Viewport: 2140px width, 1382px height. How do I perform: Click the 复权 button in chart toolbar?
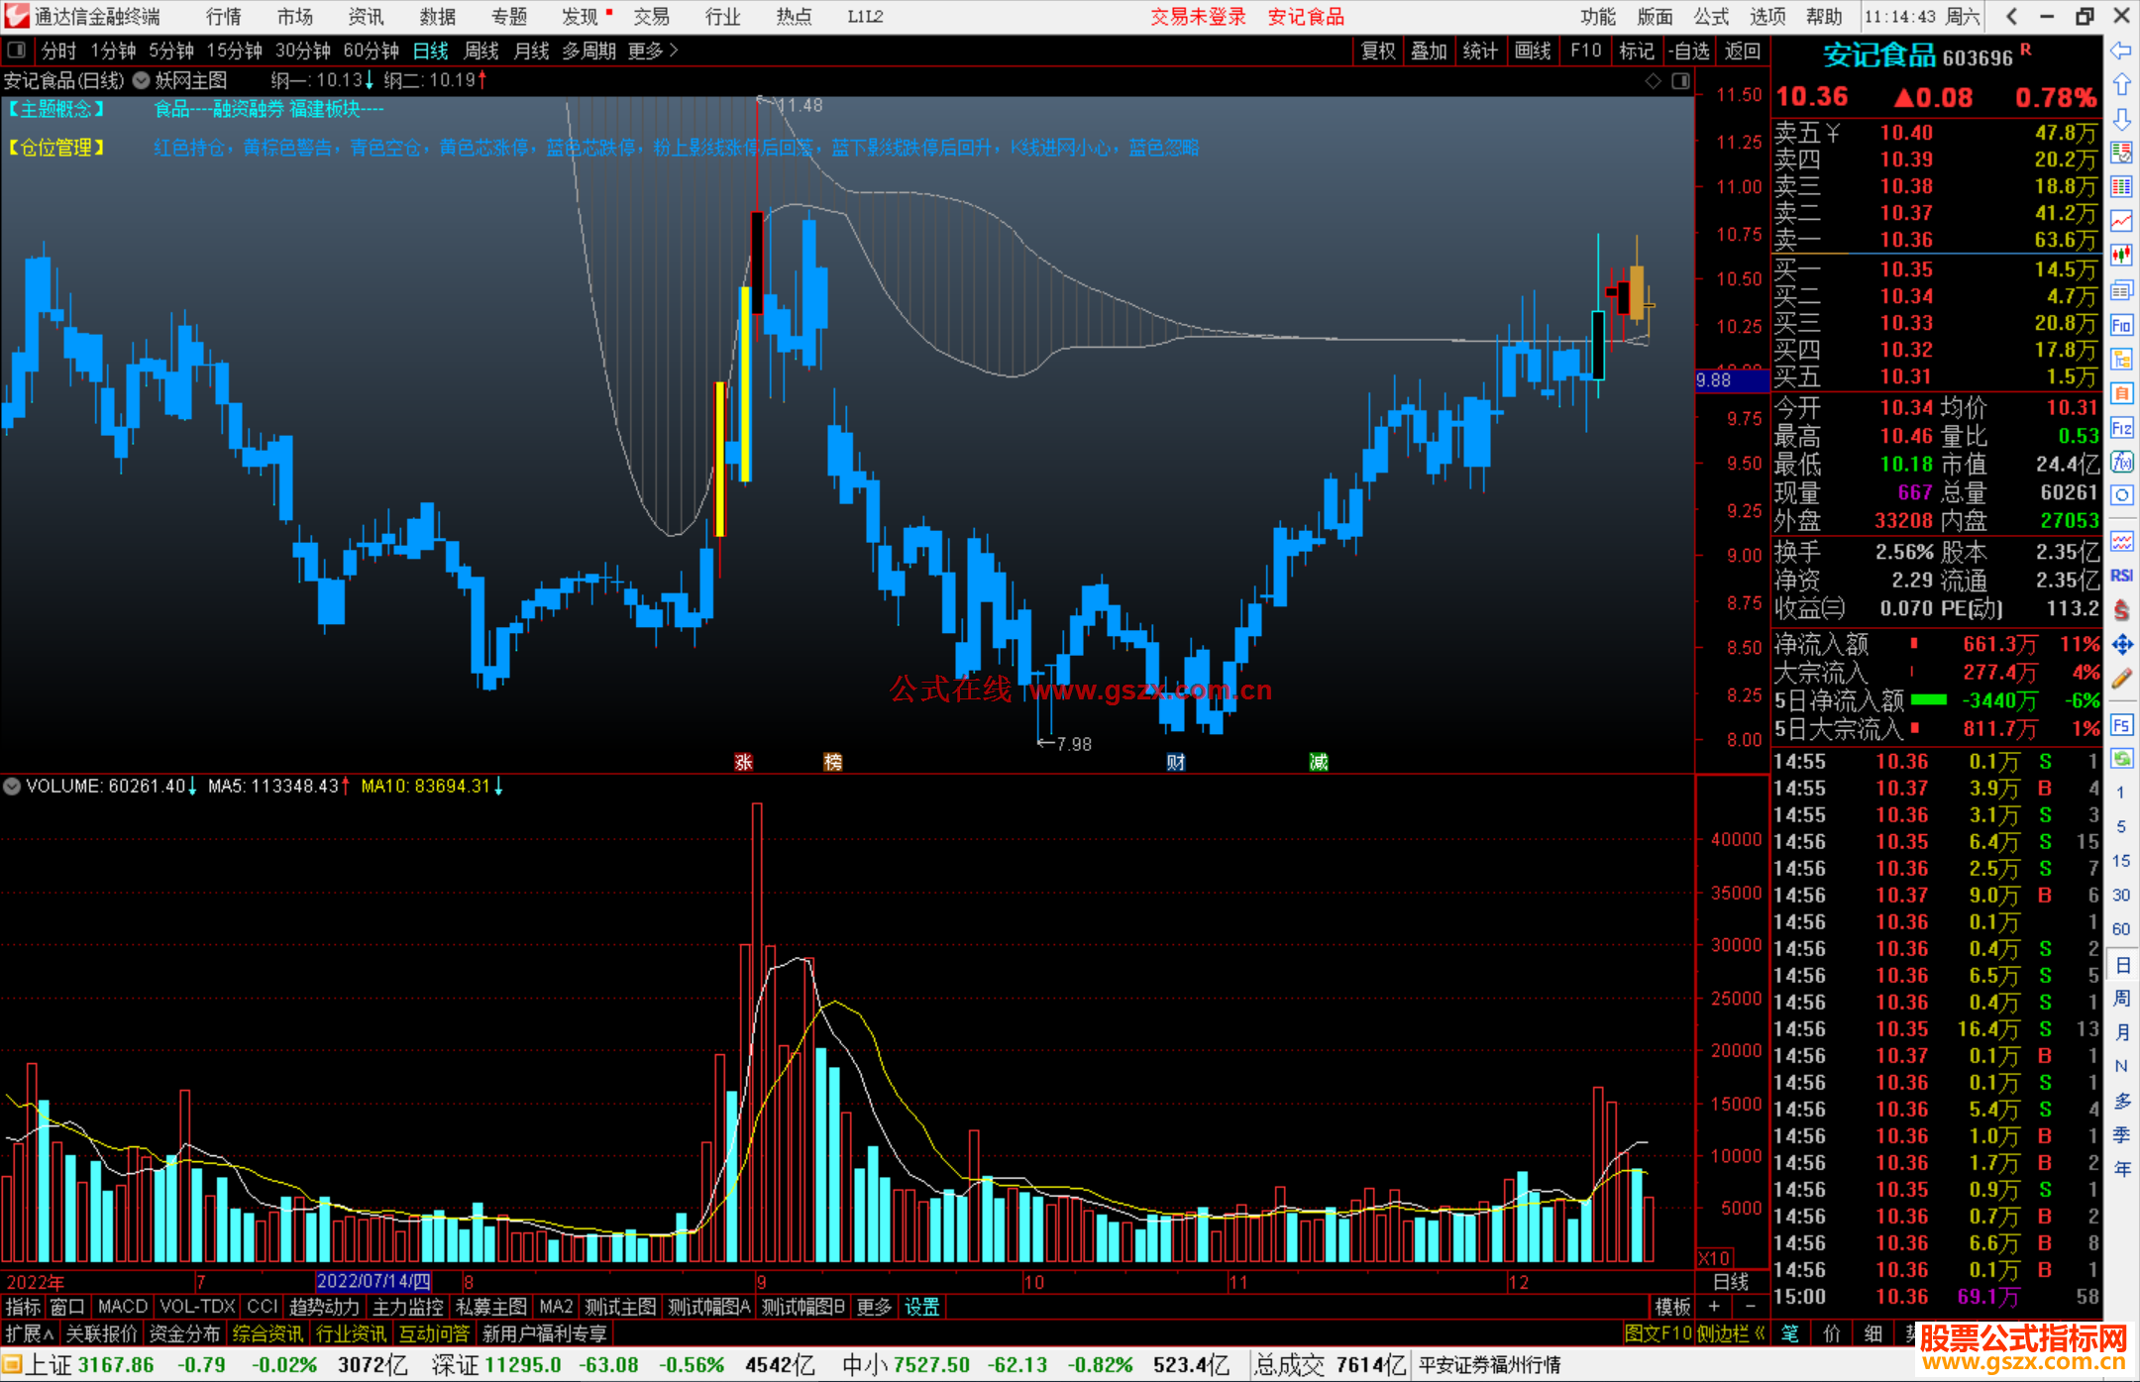point(1377,51)
